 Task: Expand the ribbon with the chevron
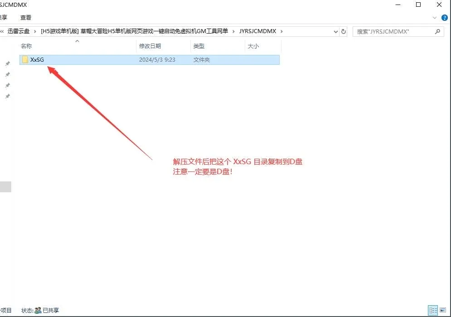pos(435,18)
